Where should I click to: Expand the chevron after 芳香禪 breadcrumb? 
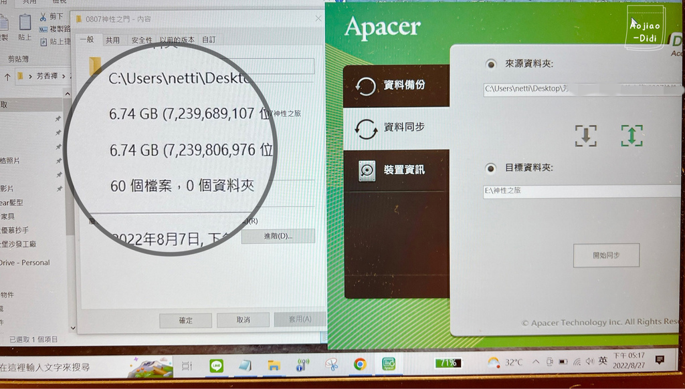click(x=64, y=76)
